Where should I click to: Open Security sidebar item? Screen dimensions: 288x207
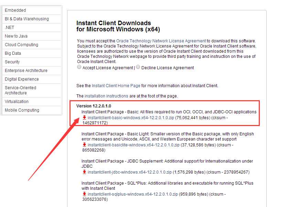click(32, 62)
